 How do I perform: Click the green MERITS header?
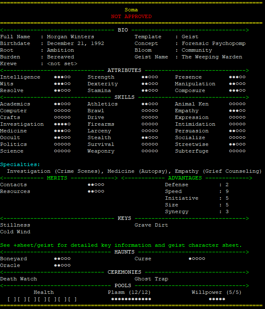click(57, 178)
